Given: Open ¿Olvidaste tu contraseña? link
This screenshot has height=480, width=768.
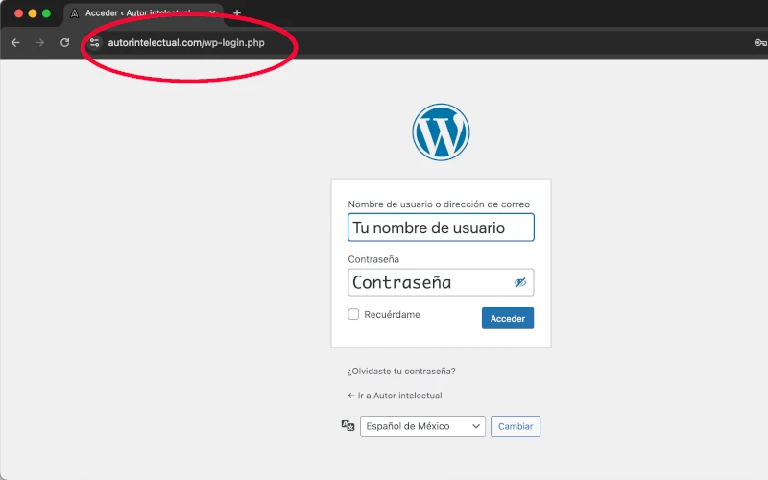Looking at the screenshot, I should point(401,371).
